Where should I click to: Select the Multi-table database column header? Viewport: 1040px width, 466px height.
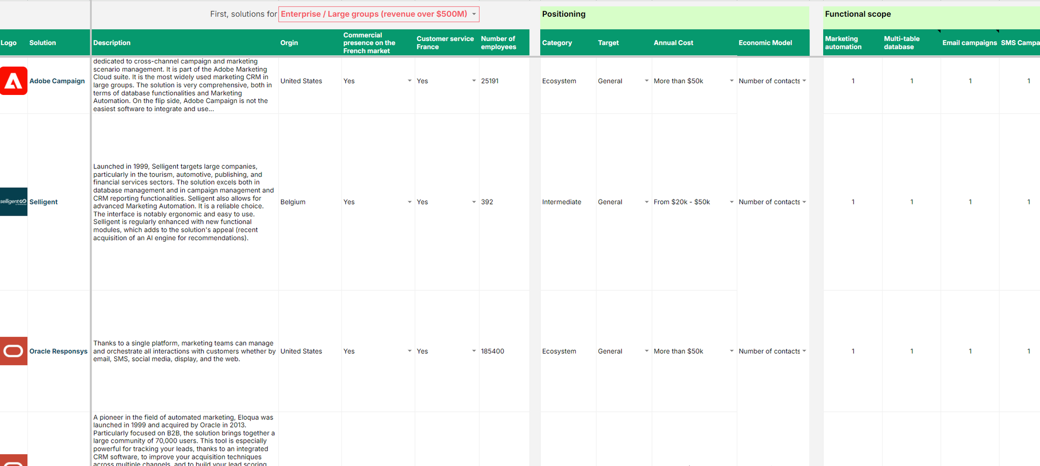click(912, 43)
